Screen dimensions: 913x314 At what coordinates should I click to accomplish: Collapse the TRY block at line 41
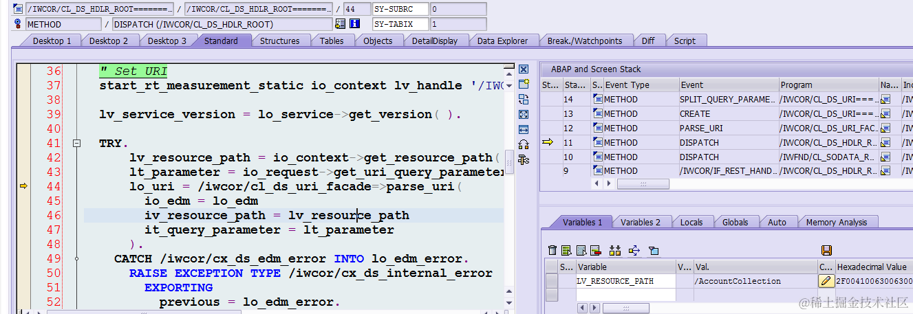pyautogui.click(x=76, y=143)
